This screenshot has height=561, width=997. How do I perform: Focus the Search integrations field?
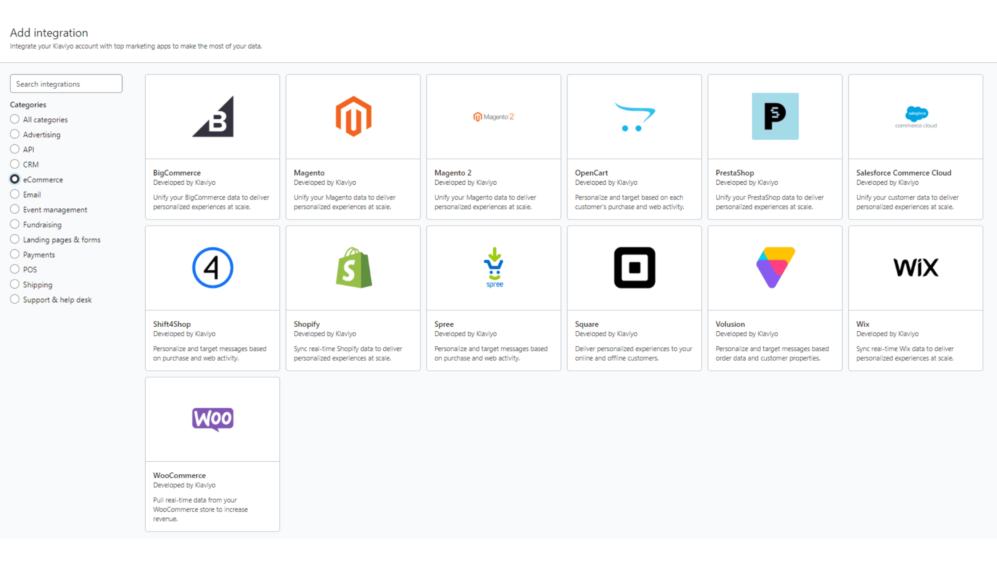66,84
